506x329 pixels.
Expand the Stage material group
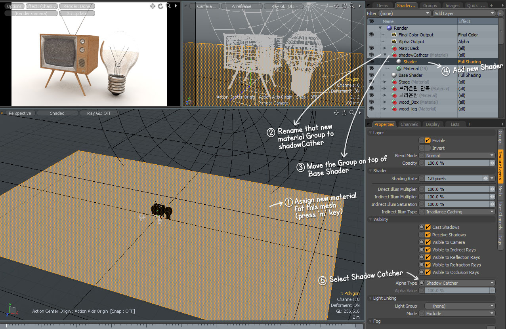coord(385,82)
